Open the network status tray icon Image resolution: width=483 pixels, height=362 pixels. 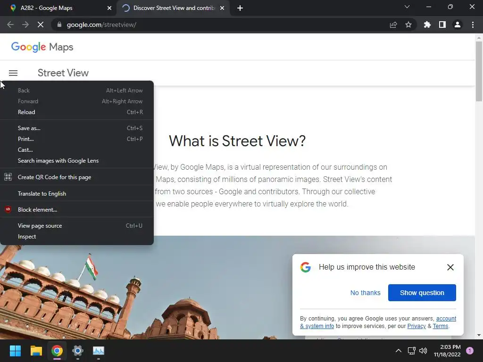[x=411, y=351]
